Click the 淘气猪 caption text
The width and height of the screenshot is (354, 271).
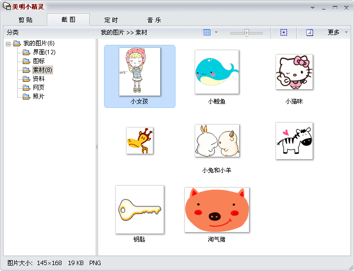217,239
